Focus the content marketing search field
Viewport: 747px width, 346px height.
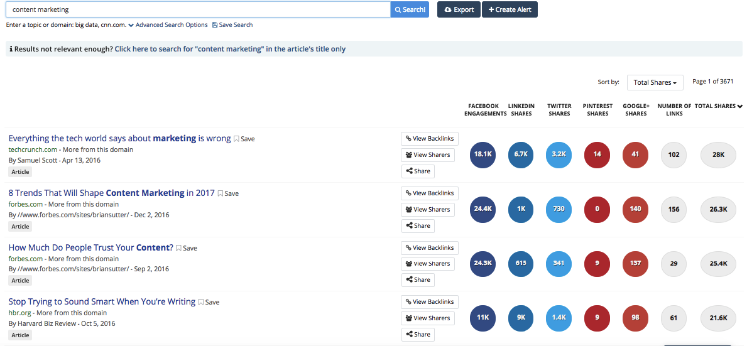pyautogui.click(x=198, y=9)
